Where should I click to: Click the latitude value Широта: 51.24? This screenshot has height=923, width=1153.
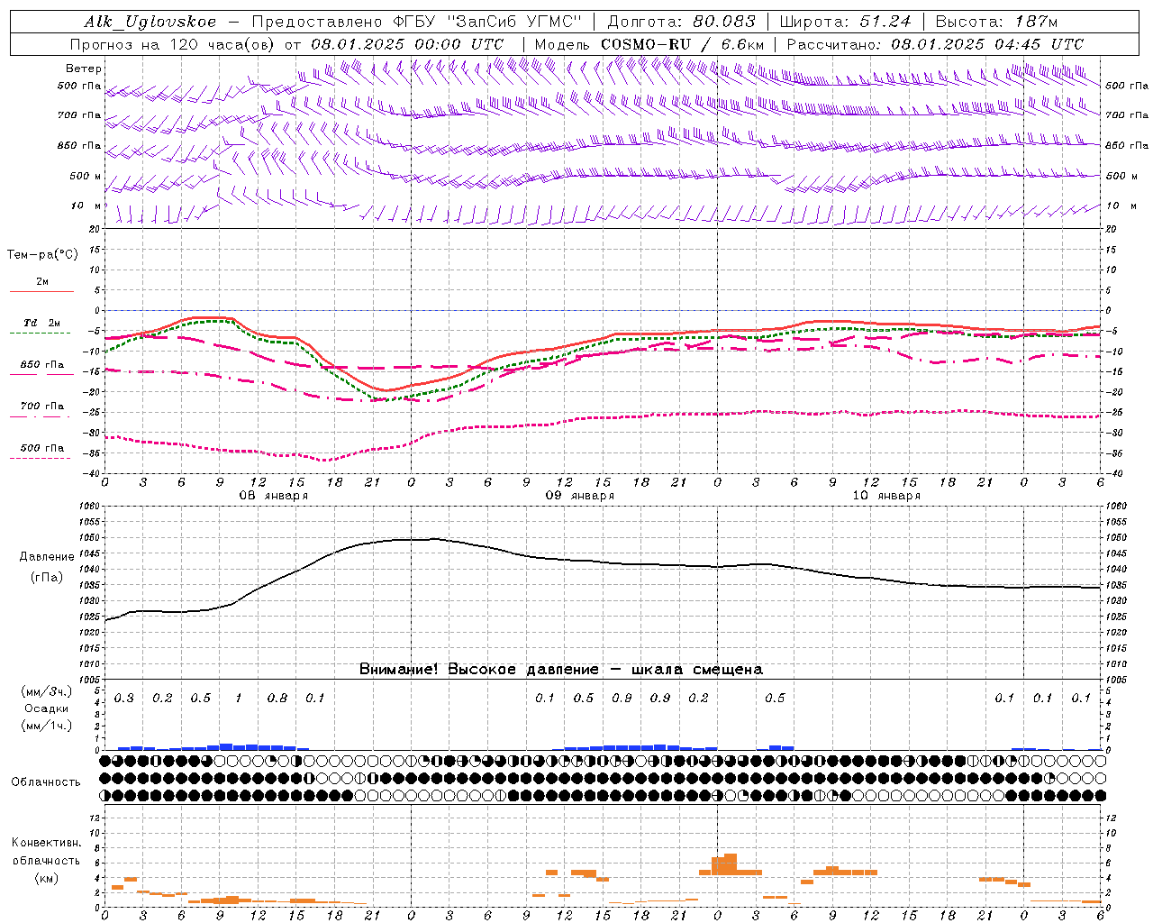(x=845, y=22)
